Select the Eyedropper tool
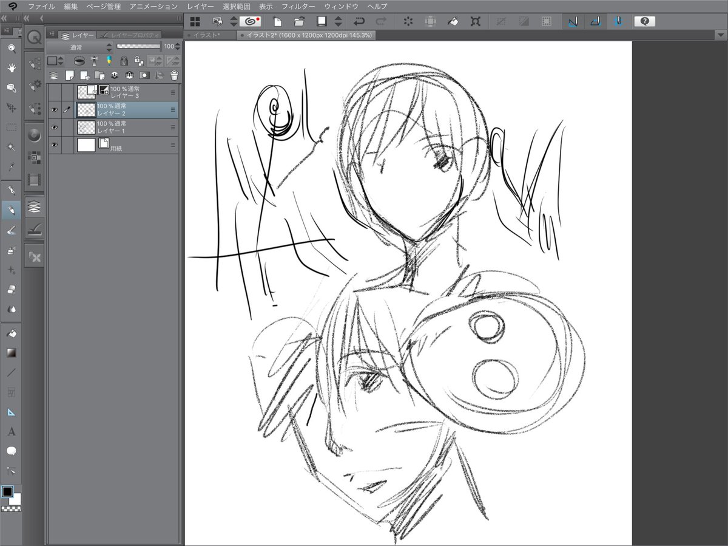This screenshot has width=728, height=546. [x=11, y=166]
